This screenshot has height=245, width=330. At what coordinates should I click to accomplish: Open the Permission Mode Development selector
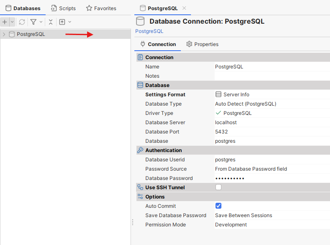pos(273,225)
